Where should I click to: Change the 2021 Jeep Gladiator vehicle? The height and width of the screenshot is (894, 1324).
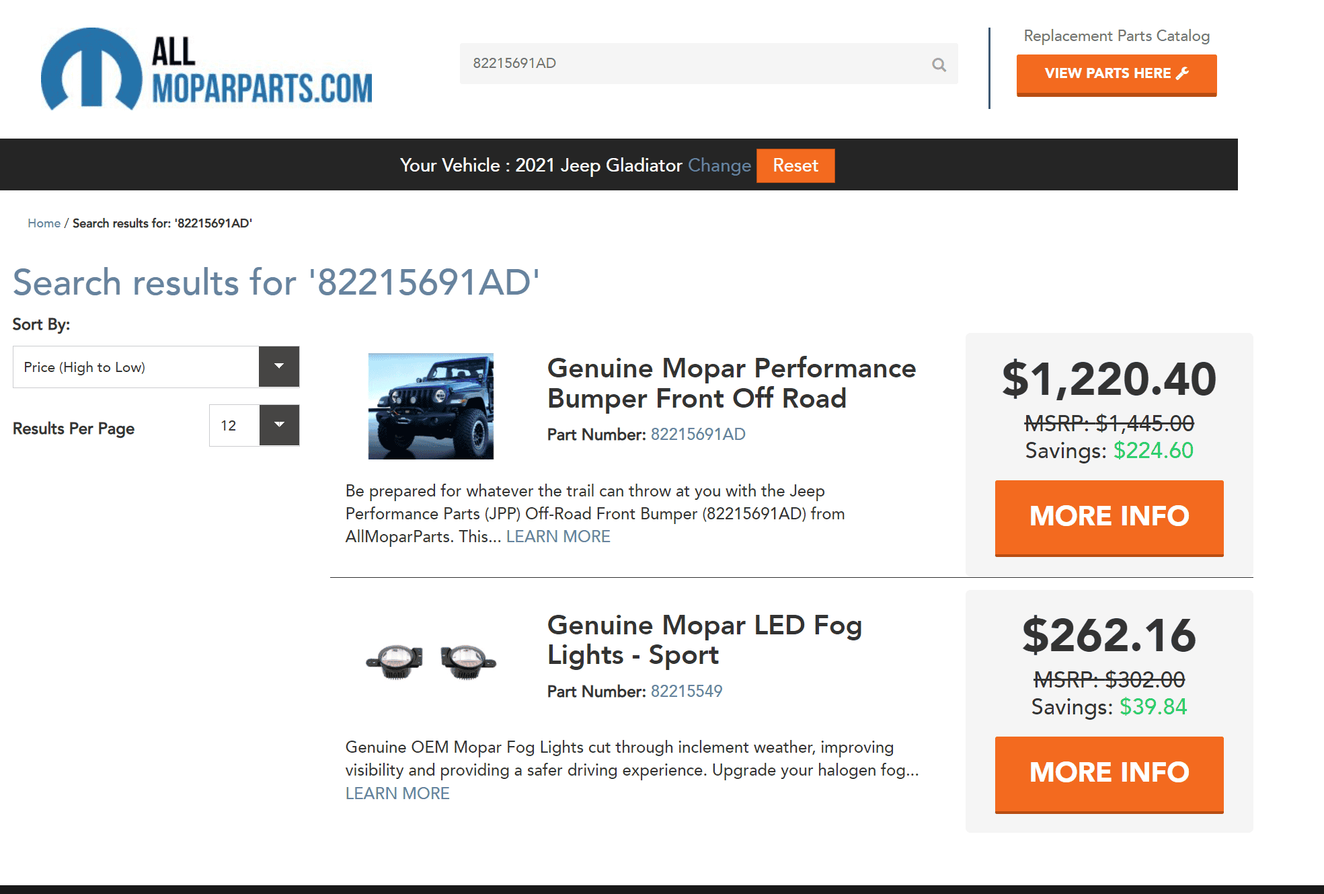pos(719,165)
